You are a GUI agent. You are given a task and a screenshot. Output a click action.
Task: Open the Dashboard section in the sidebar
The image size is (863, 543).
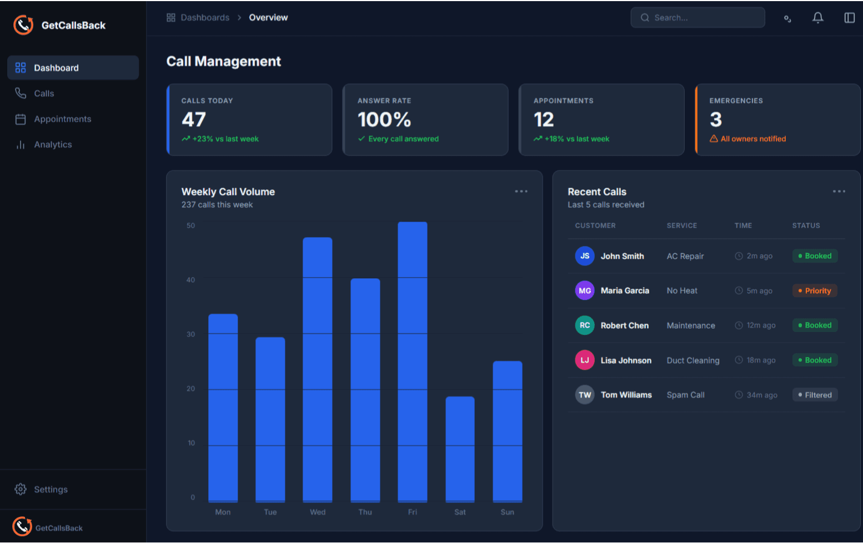56,67
